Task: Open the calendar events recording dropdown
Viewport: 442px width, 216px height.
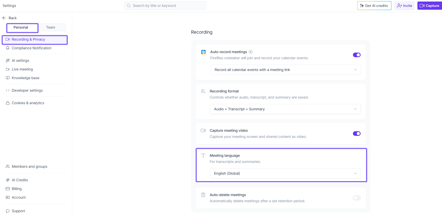Action: (285, 70)
